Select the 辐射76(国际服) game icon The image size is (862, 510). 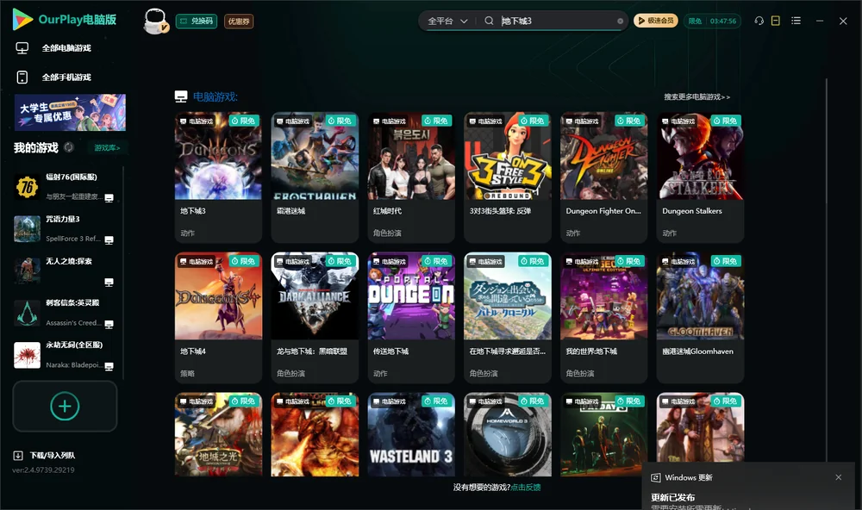tap(27, 188)
